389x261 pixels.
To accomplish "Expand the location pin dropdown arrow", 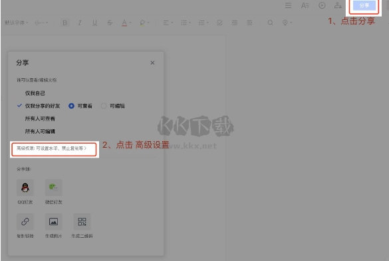I will tap(291, 23).
